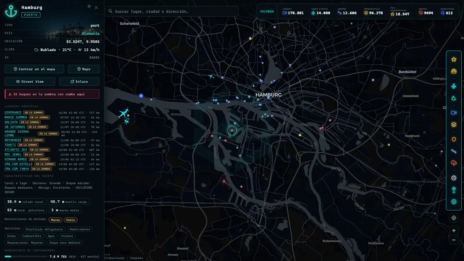Toggle the predicciones filter showing 613
Screen dimensions: 464x261
point(447,12)
